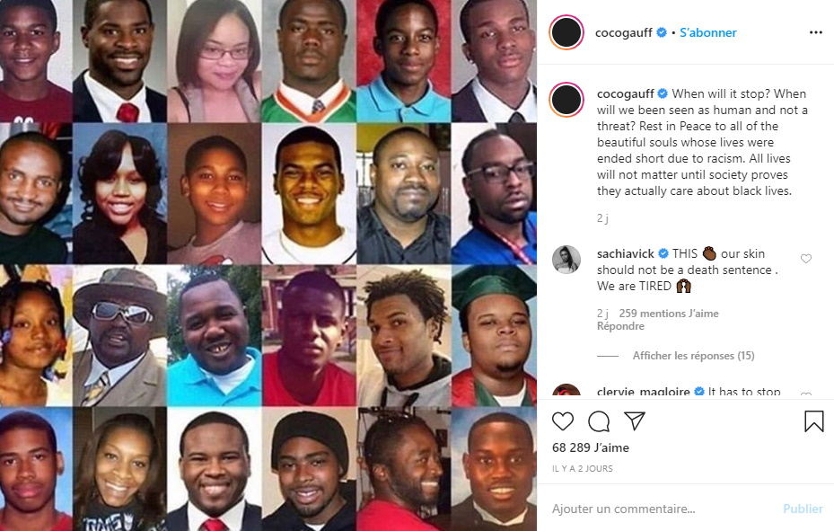Click the photo of graduate in green cap
The height and width of the screenshot is (531, 834).
[x=494, y=336]
